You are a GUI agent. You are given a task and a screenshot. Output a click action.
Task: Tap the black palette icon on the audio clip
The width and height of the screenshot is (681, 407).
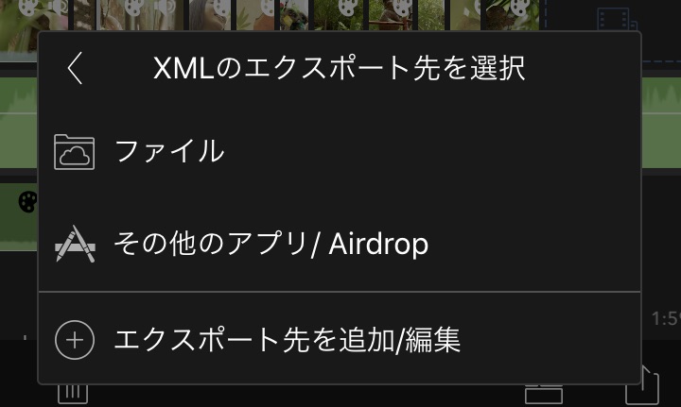[x=27, y=201]
